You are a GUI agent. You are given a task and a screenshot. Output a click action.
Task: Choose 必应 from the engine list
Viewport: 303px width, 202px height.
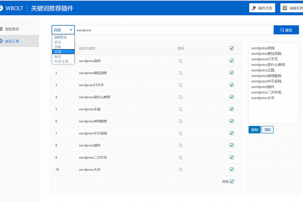[63, 42]
